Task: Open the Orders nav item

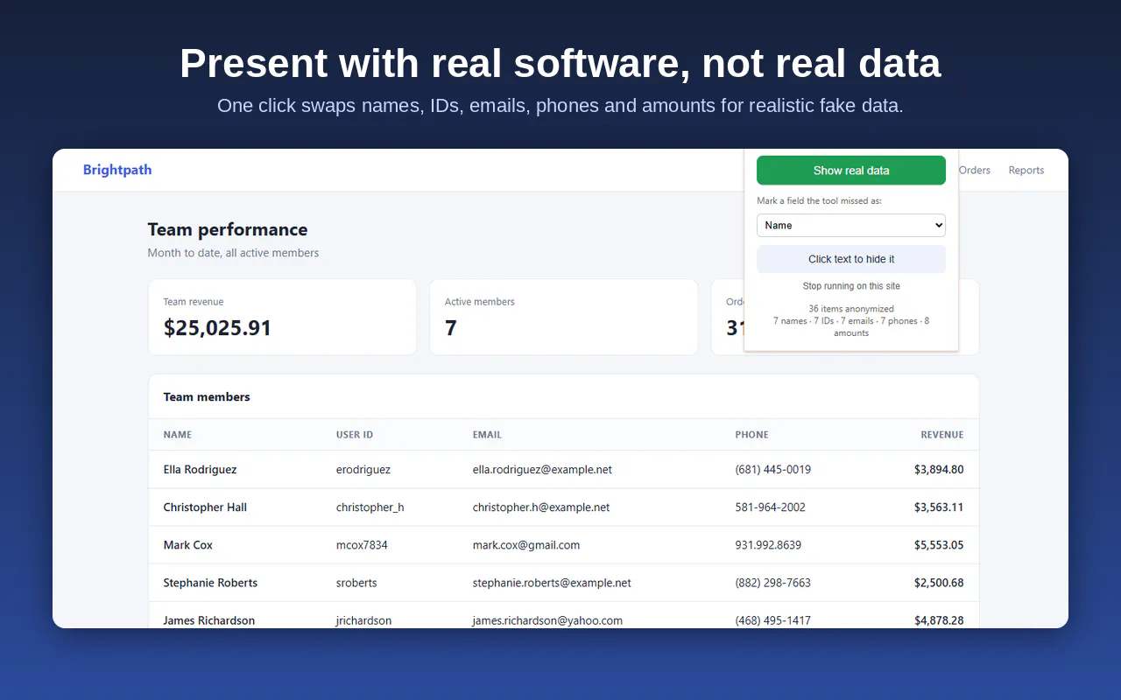Action: (975, 170)
